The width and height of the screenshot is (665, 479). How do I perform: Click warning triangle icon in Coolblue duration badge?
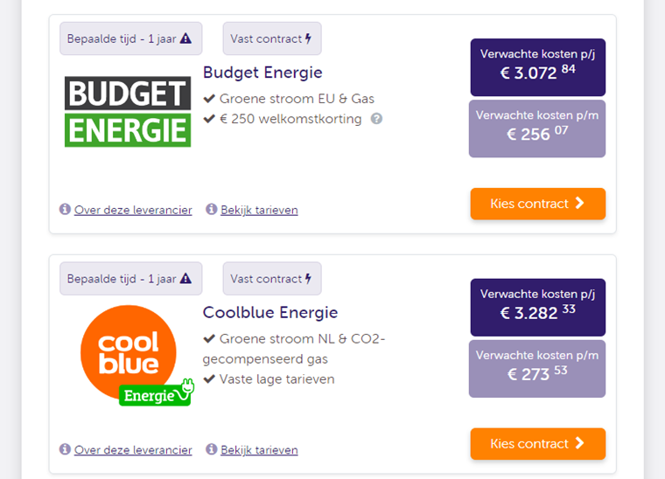coord(185,279)
